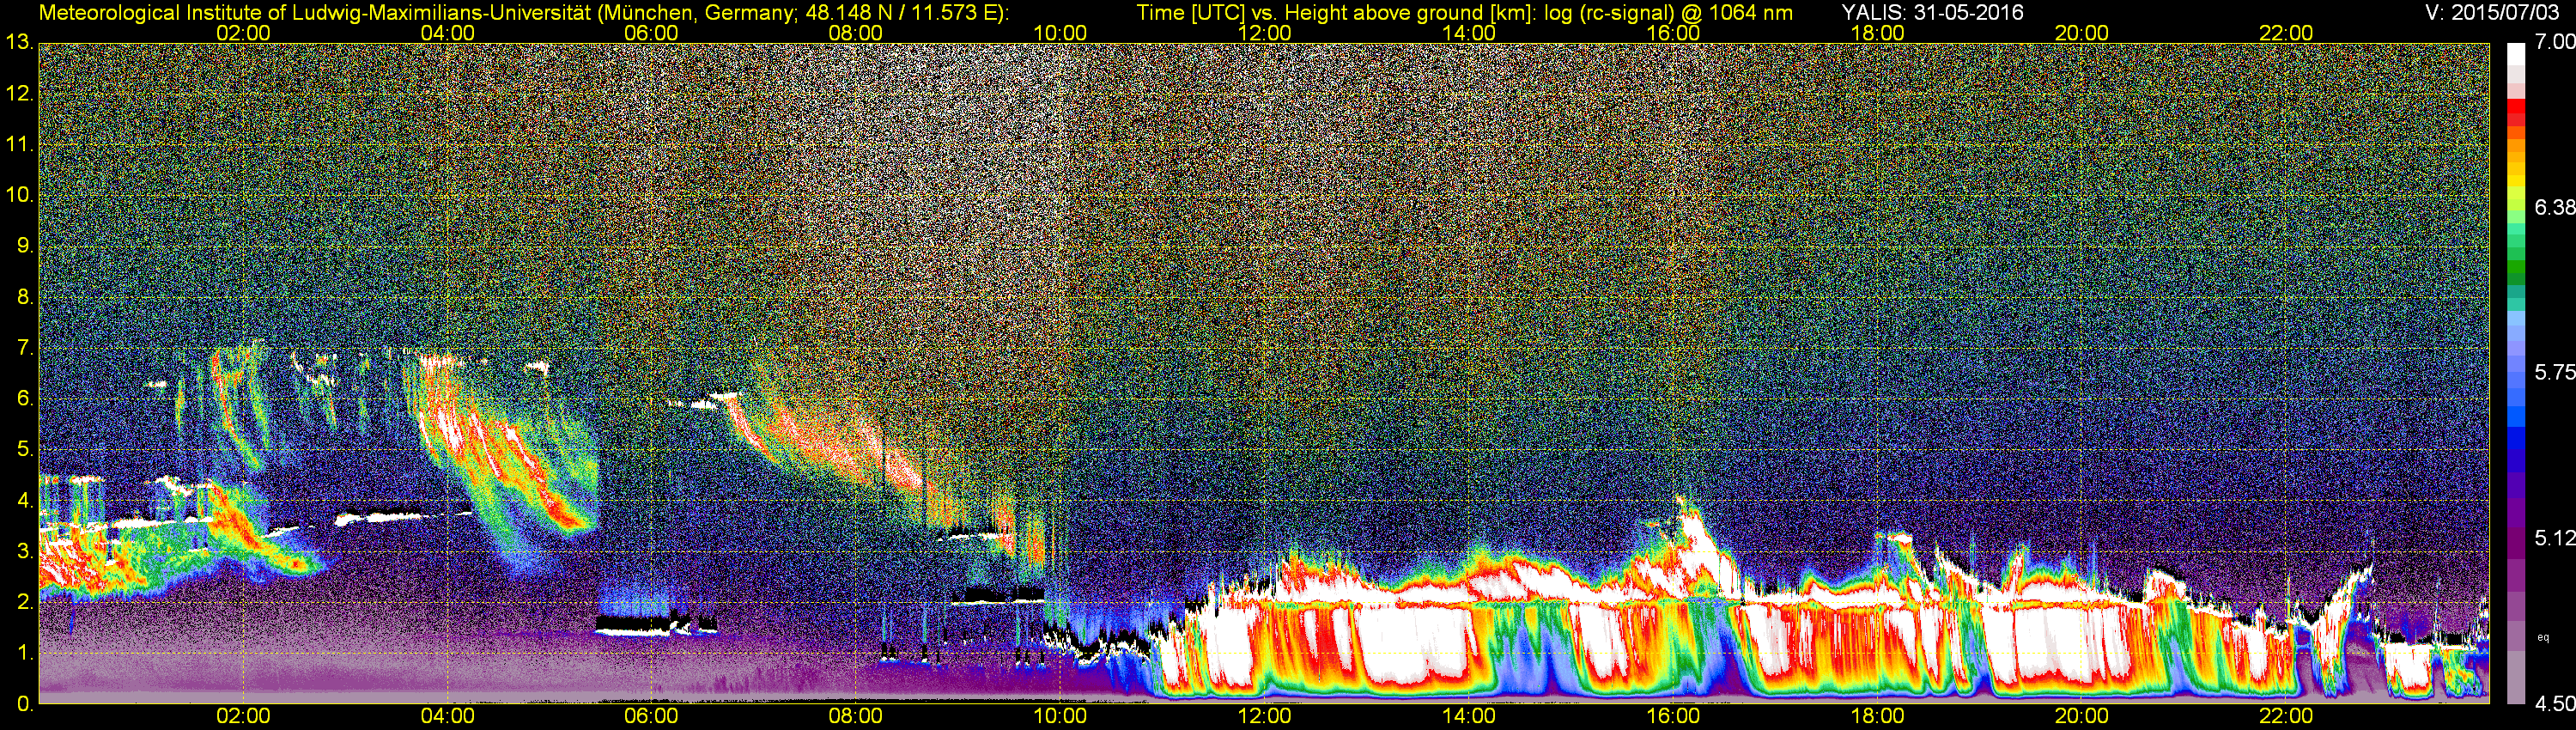The width and height of the screenshot is (2576, 730).
Task: Click the 2. km height axis label
Action: click(25, 602)
